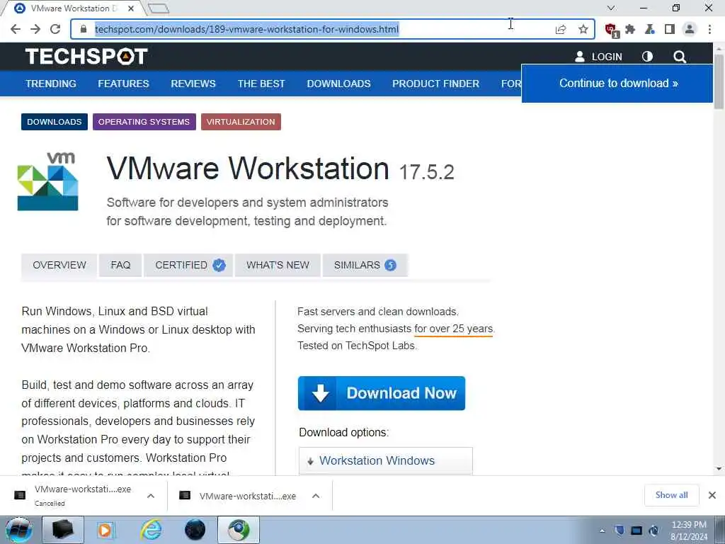The width and height of the screenshot is (725, 544).
Task: Show hidden system tray icons
Action: coord(602,531)
